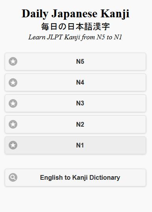152x212 pixels.
Task: Go to the N2 kanji level
Action: pyautogui.click(x=75, y=124)
